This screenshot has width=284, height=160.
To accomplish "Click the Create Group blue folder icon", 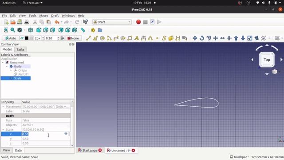I will point(100,30).
